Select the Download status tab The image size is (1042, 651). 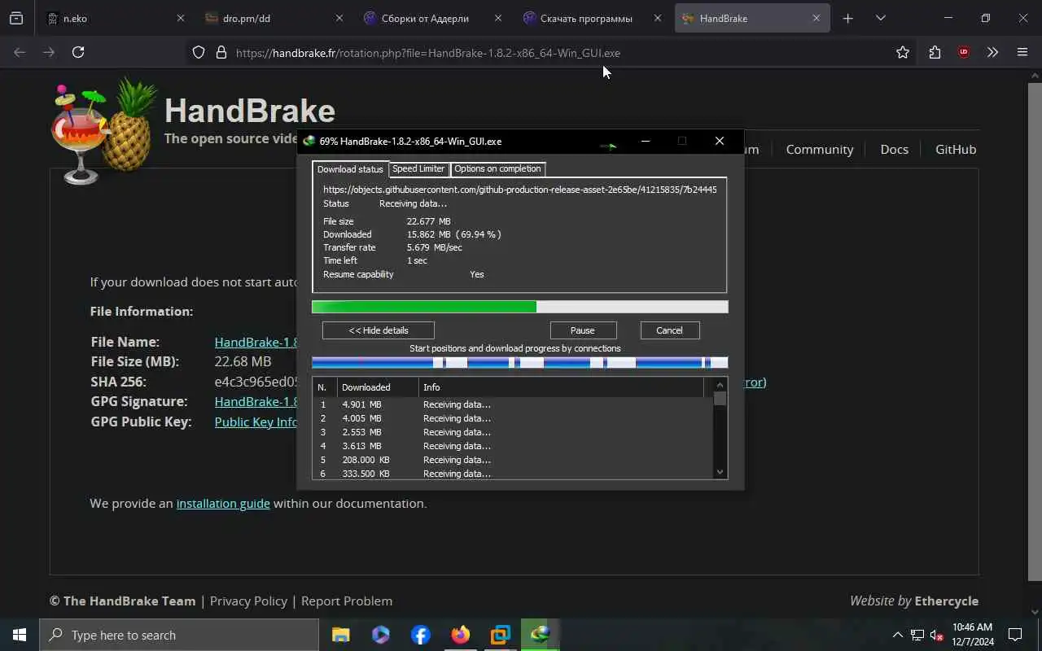click(350, 169)
